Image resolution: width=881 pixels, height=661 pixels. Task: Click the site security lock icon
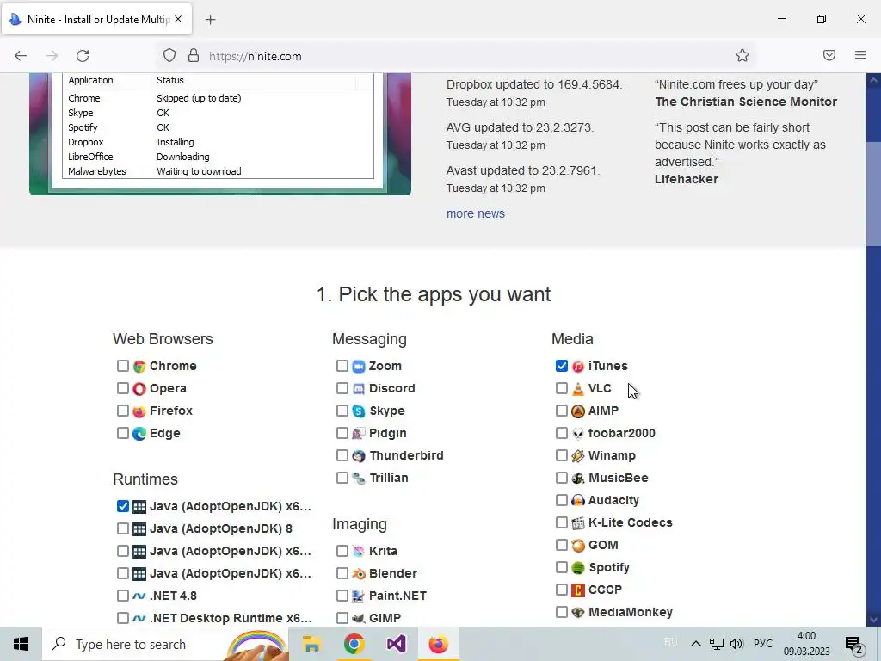point(194,55)
